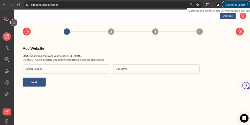250x125 pixels.
Task: Click the 'Start tracking and improving' text
Action: (52, 56)
